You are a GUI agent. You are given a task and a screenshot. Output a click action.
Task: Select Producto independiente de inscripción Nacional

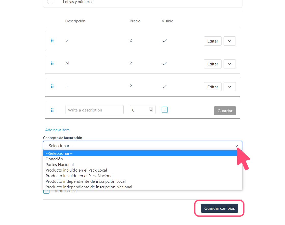tap(89, 187)
